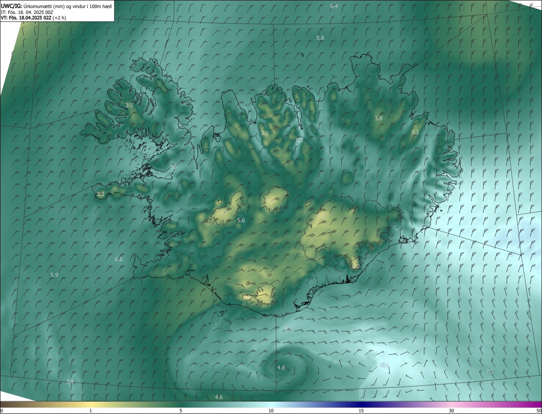Screen dimensions: 542x414
Task: Click the 5.6 value label
Action: click(x=241, y=221)
